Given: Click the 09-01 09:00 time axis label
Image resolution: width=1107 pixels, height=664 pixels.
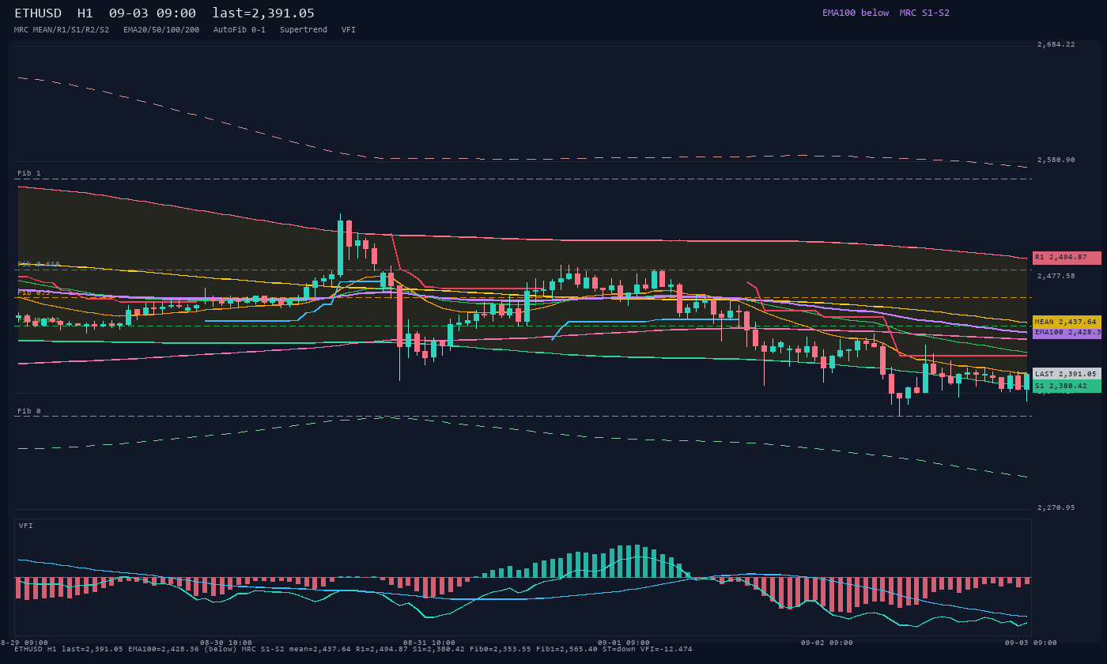Looking at the screenshot, I should tap(623, 643).
